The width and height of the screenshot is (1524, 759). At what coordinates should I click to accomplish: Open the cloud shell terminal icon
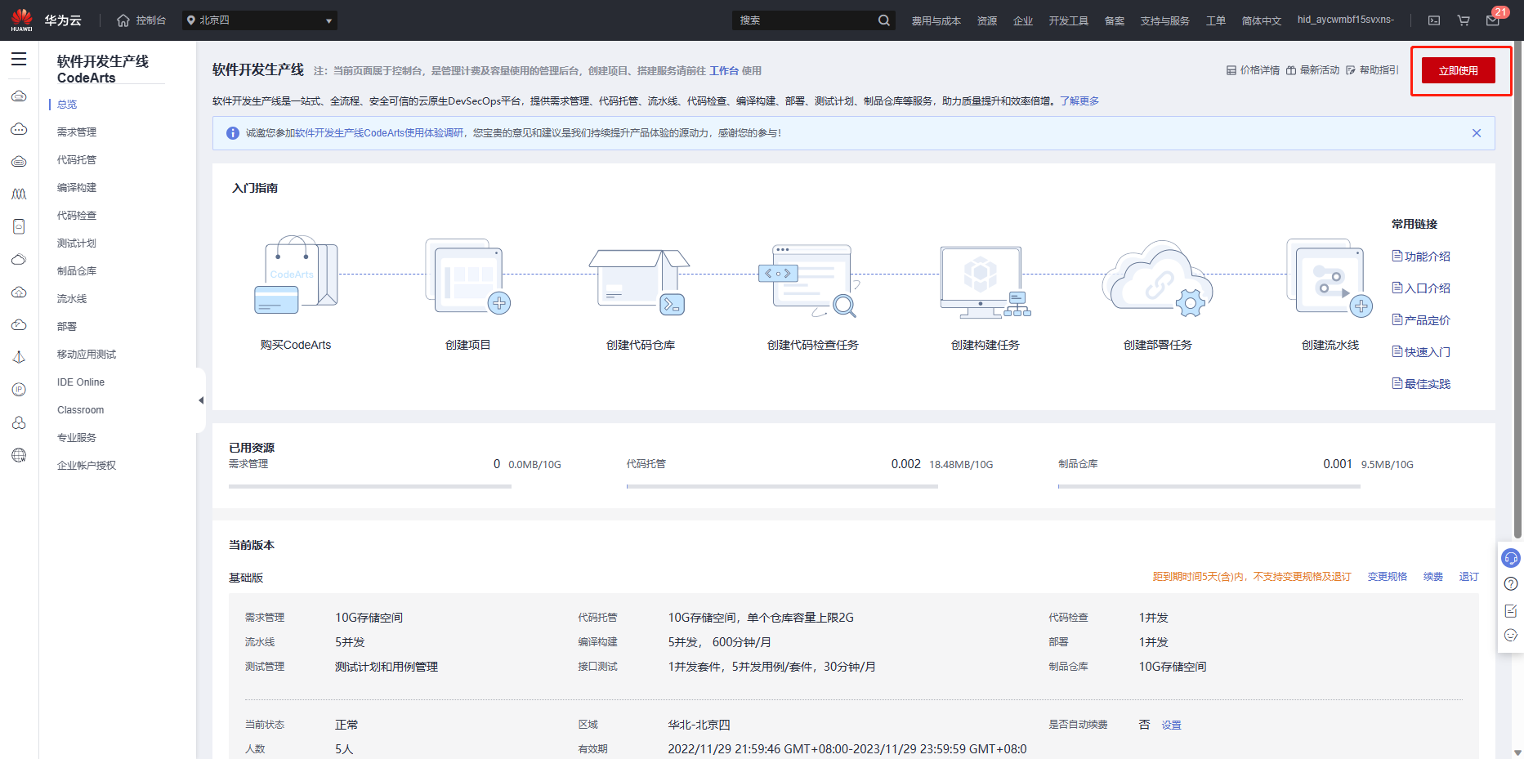pos(1434,20)
